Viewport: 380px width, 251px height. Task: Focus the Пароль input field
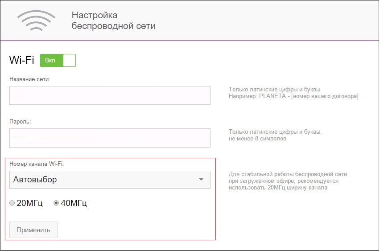click(109, 138)
